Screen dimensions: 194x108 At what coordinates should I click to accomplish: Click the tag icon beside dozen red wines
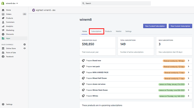click(83, 84)
